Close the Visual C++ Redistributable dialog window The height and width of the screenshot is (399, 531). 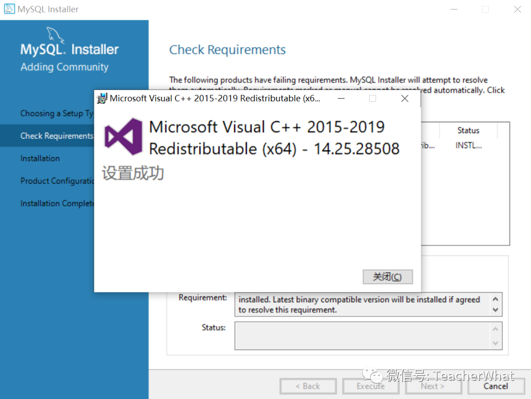[x=404, y=98]
